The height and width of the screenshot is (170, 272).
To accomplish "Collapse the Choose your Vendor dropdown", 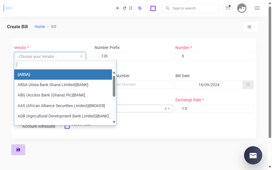I will (50, 56).
